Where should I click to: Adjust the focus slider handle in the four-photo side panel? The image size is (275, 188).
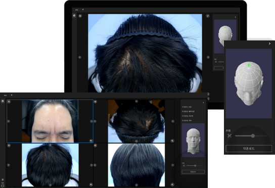tap(195, 166)
